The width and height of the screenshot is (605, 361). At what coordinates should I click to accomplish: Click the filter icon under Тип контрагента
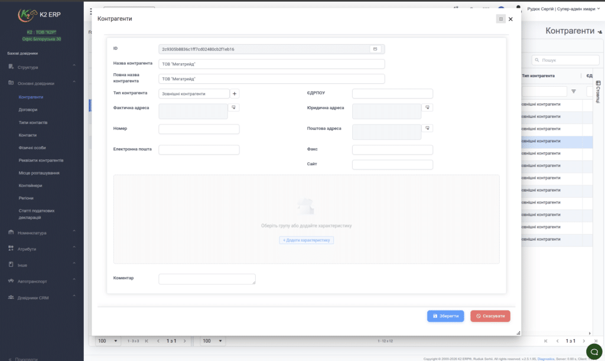573,91
